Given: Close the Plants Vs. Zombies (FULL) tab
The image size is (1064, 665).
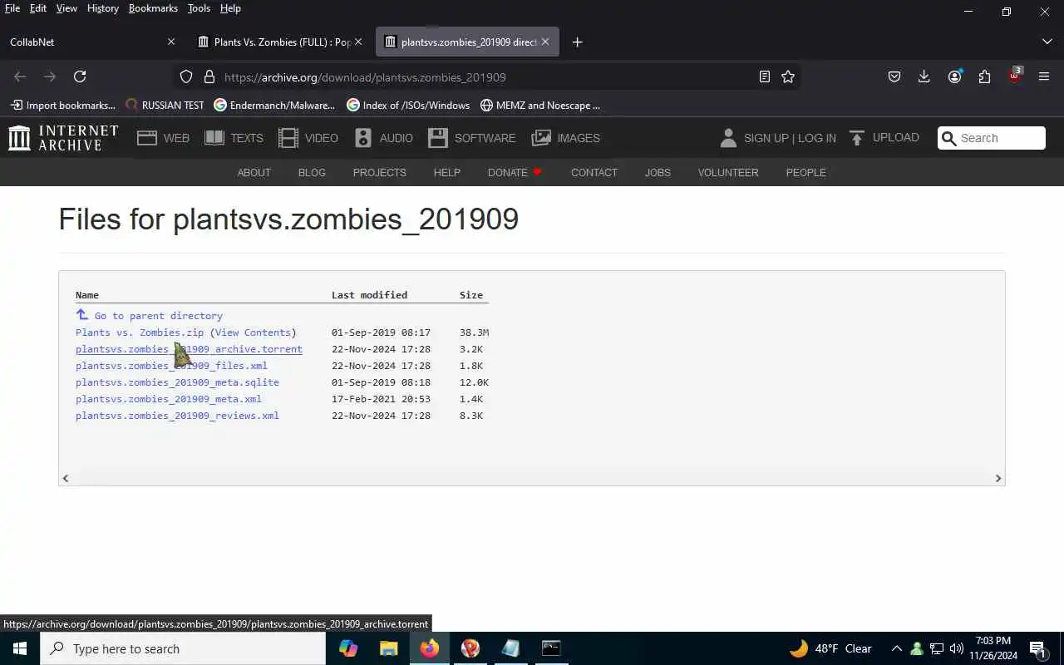Looking at the screenshot, I should 358,42.
